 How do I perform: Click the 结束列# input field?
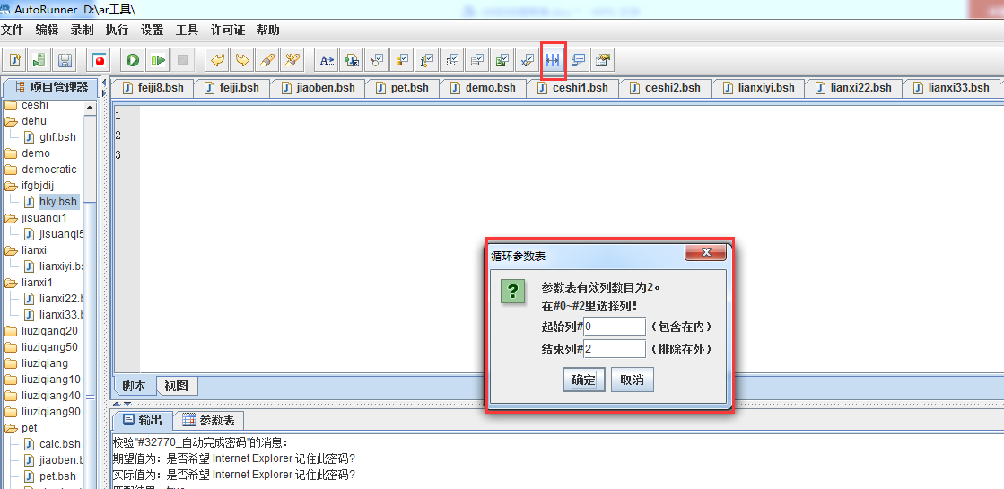pos(615,349)
